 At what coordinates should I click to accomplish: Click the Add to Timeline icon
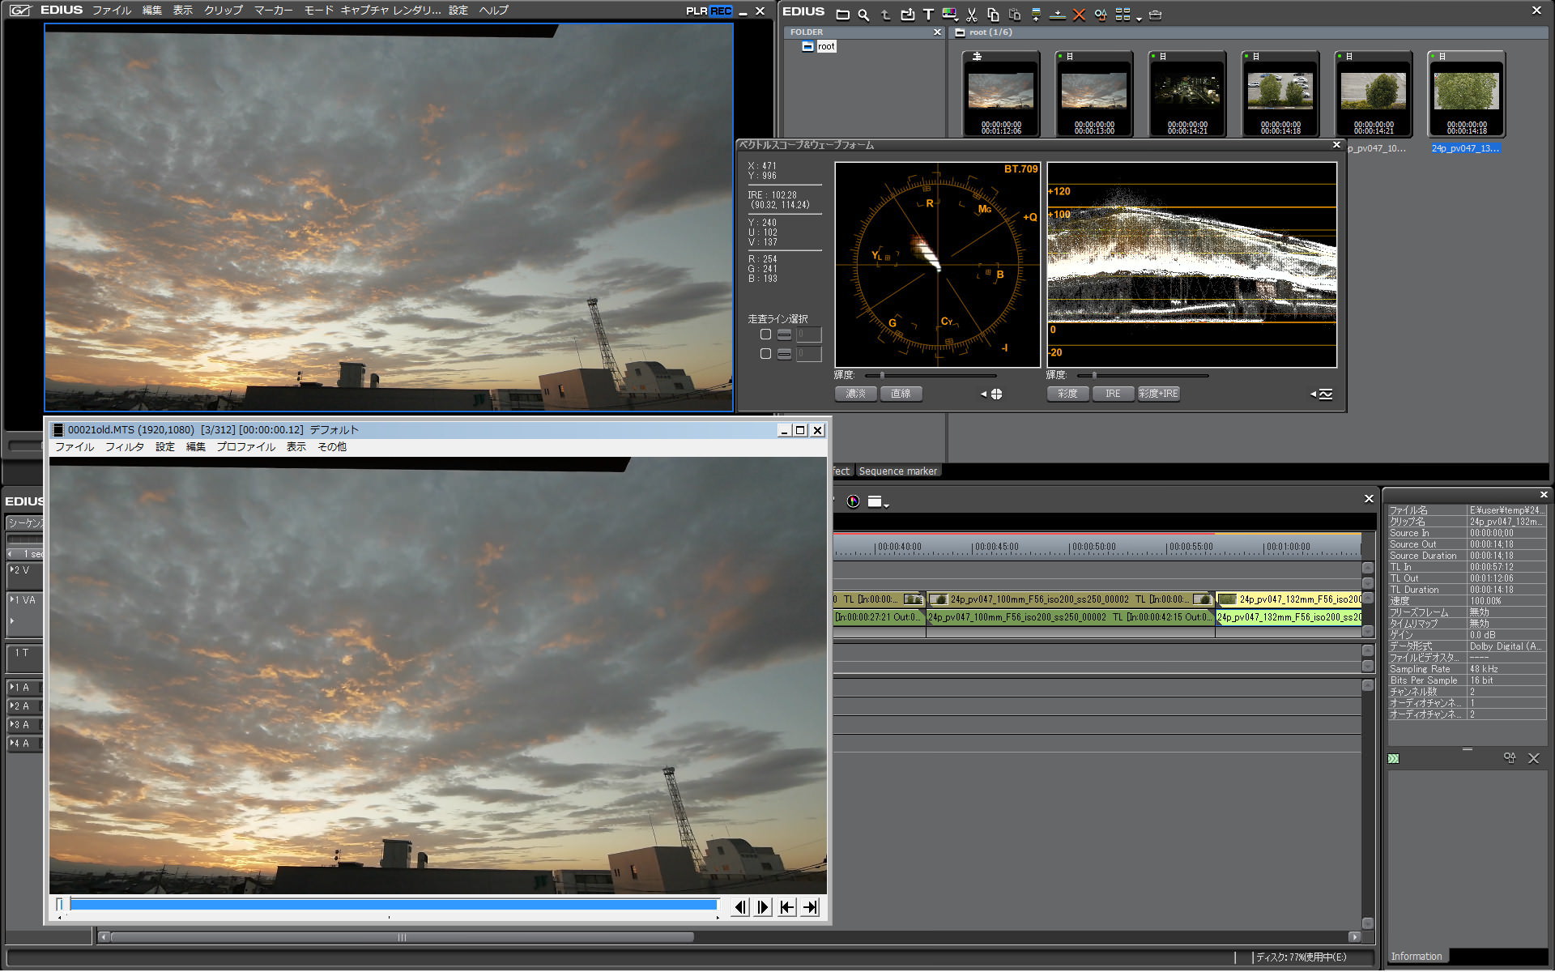point(1057,15)
